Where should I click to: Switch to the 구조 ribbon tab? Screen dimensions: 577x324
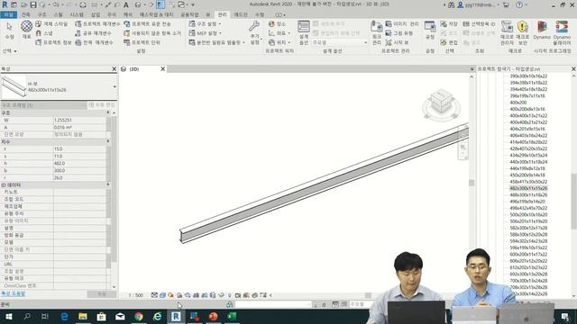tap(42, 14)
